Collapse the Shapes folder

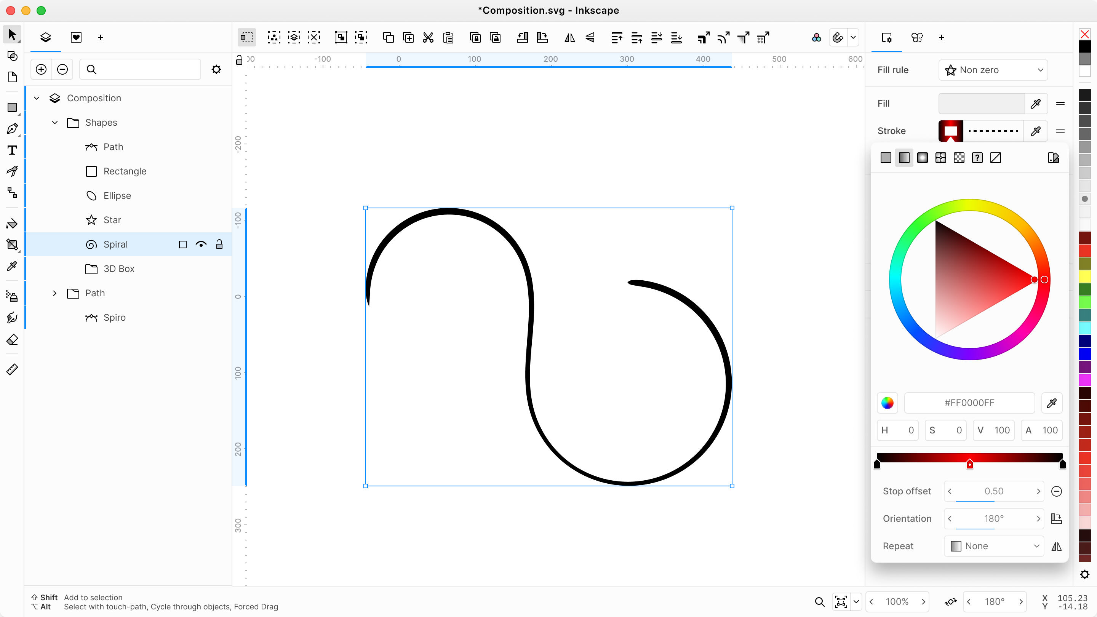pos(54,123)
